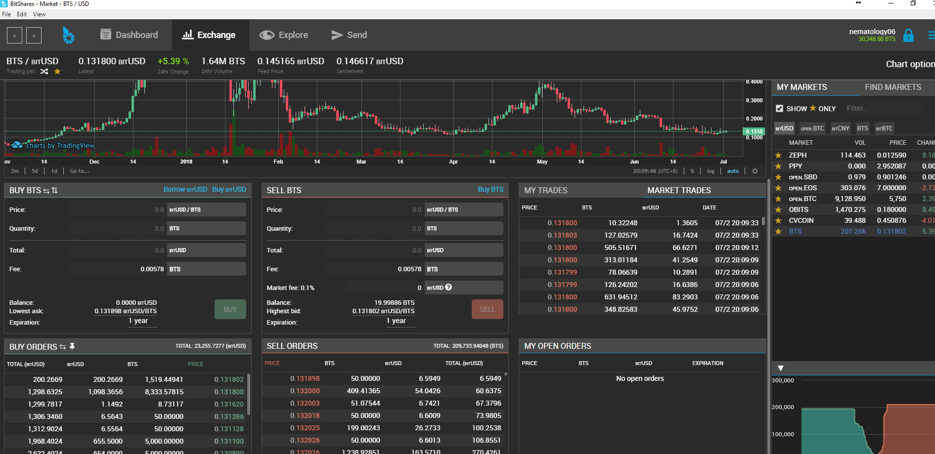
Task: Unstar the ZEPH market
Action: pos(778,155)
